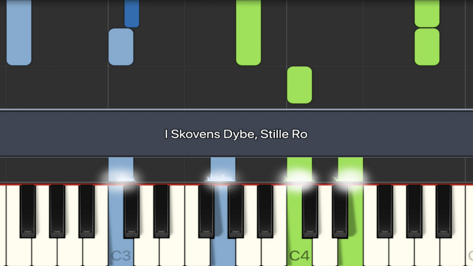Play the C#3 black key beside C3
Image resolution: width=473 pixels, height=266 pixels.
coord(131,211)
